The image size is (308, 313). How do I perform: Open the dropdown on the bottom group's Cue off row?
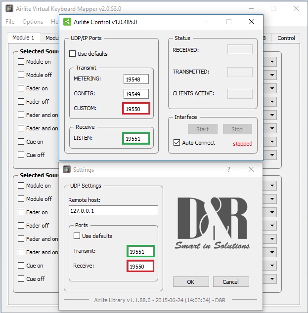click(x=272, y=279)
